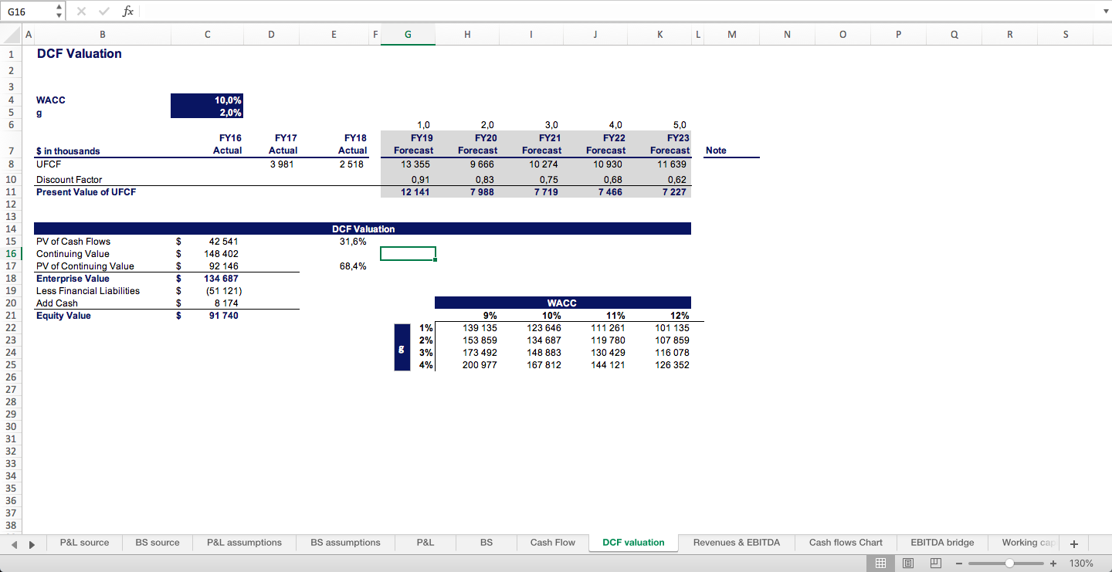
Task: Click the zoom out minus icon
Action: 960,563
